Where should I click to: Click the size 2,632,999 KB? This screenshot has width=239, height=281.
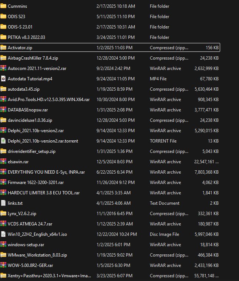click(206, 68)
